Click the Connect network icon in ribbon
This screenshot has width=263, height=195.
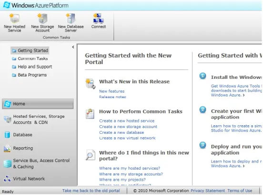(x=99, y=18)
